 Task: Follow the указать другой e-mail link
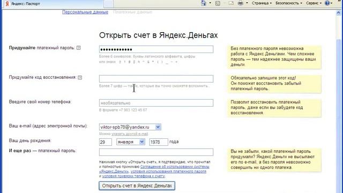tap(130, 133)
